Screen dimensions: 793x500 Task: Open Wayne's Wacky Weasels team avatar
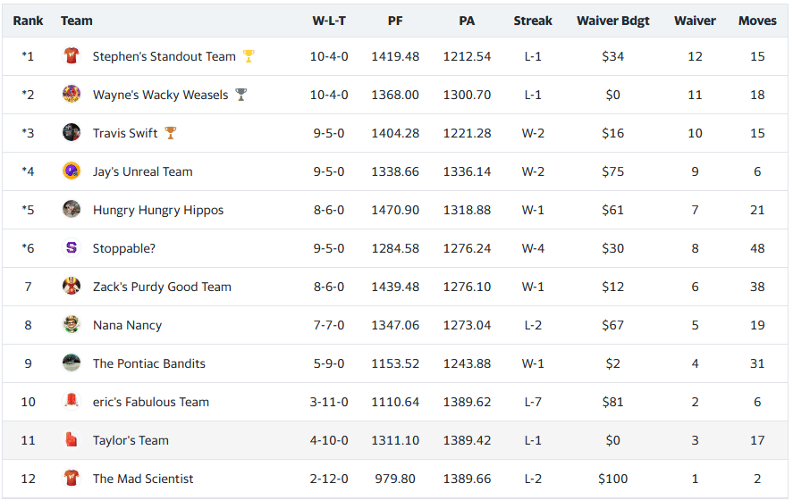point(72,95)
